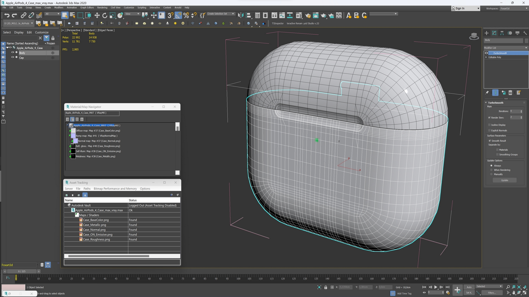The height and width of the screenshot is (297, 529).
Task: Open Bitmap Performance and Memory menu
Action: pos(115,189)
